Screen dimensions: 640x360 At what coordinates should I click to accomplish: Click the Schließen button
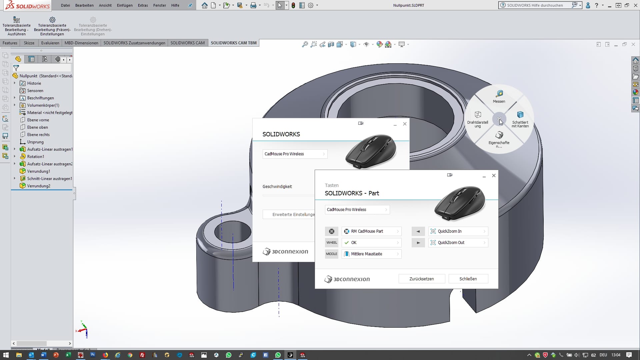(x=468, y=279)
